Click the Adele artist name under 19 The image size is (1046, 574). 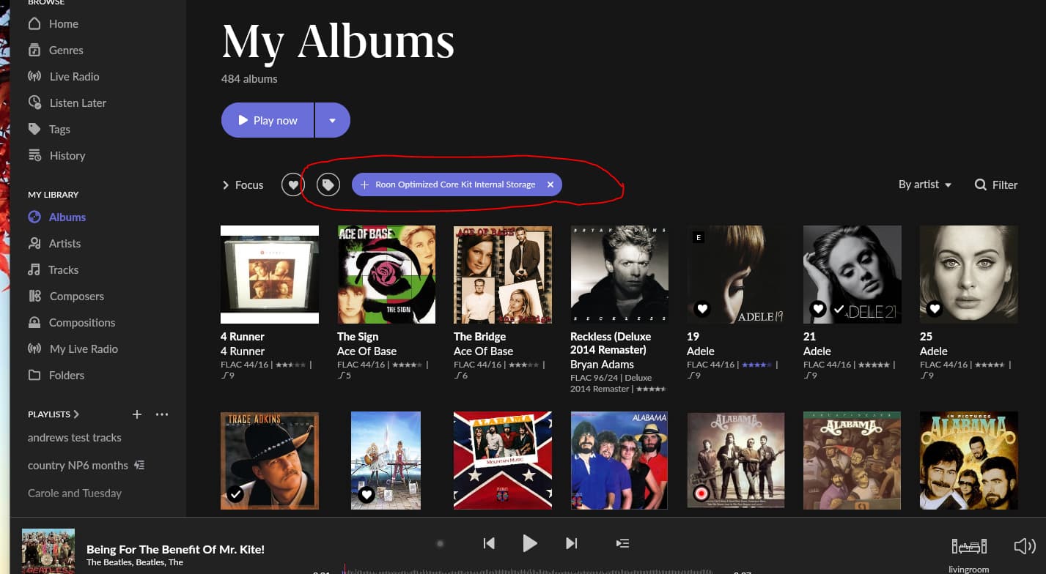point(701,351)
